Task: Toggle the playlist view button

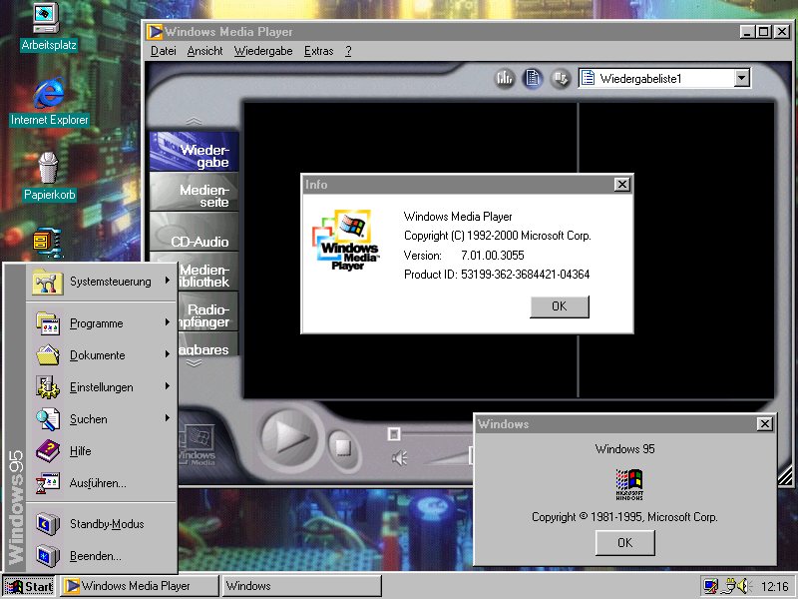Action: coord(533,78)
